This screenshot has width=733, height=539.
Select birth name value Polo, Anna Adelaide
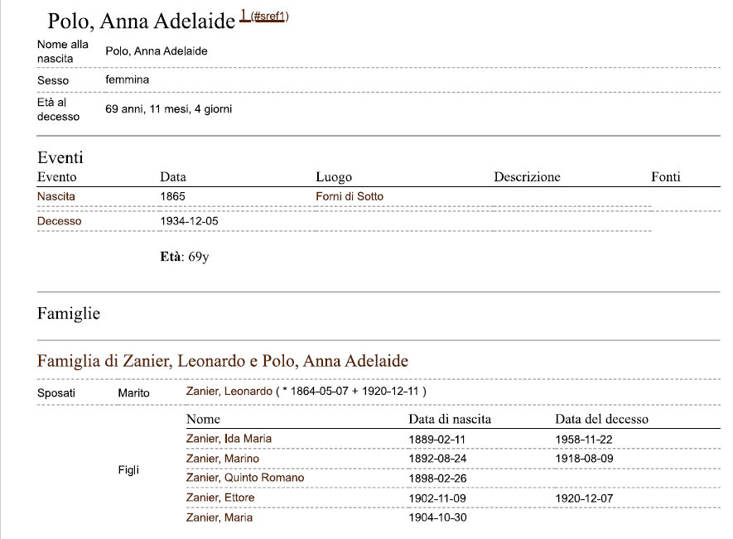tap(157, 51)
